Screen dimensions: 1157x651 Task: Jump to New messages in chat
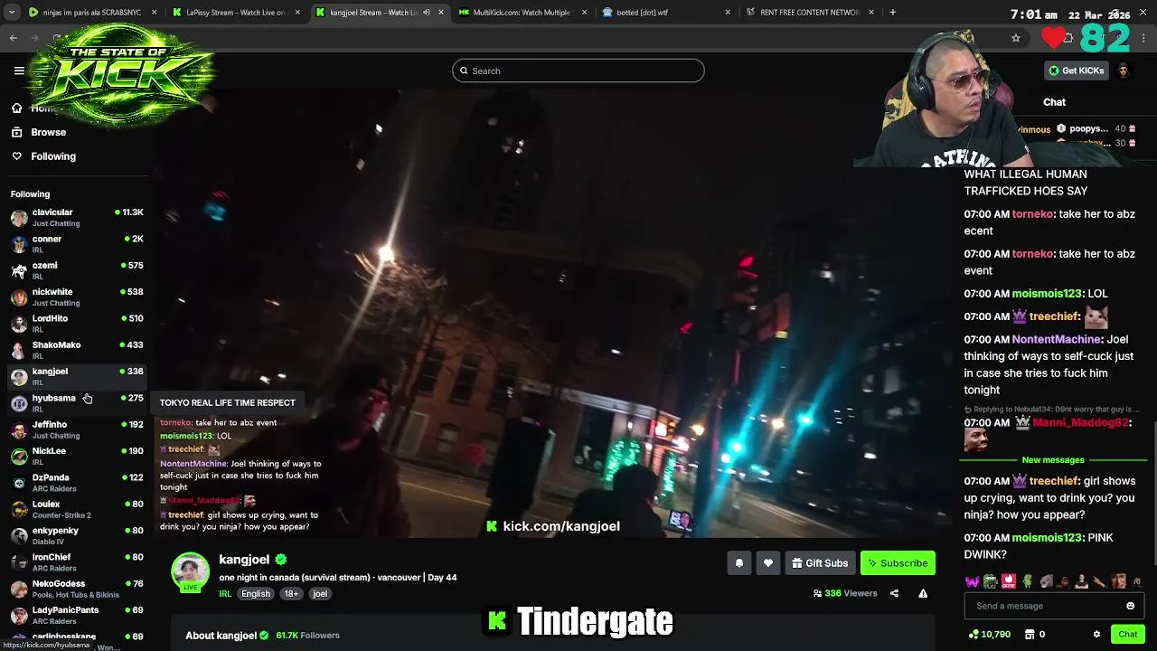click(x=1053, y=460)
